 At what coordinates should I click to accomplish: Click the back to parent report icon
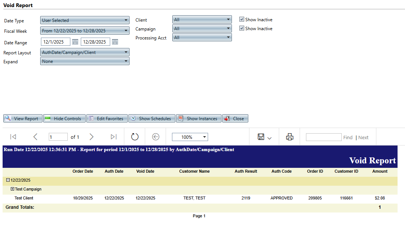pyautogui.click(x=156, y=137)
